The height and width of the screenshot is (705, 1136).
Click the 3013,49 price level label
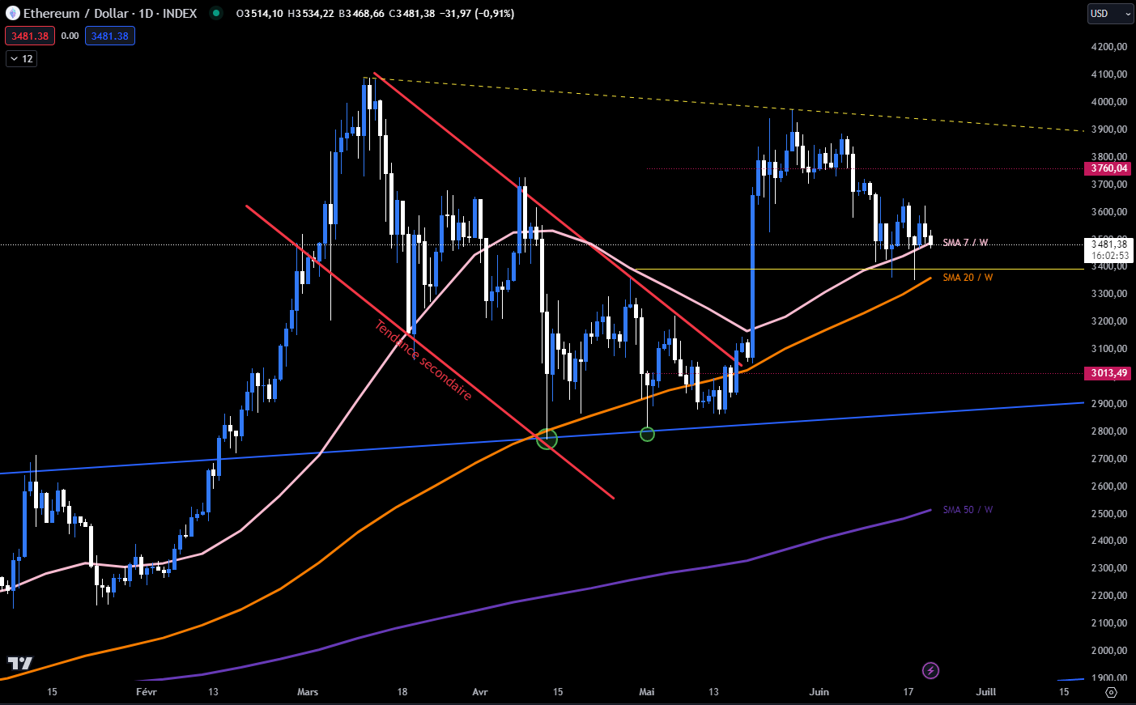click(1108, 373)
